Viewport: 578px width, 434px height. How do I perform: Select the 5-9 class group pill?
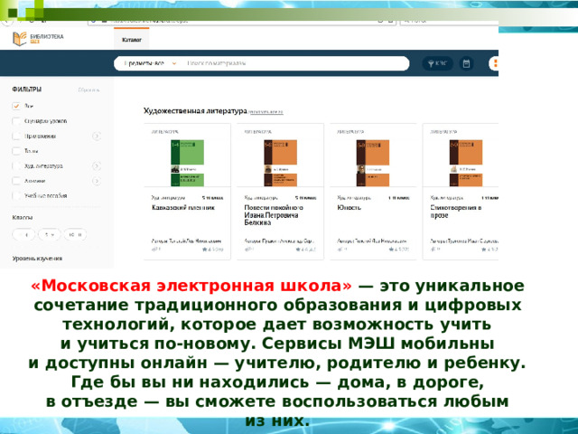click(x=50, y=235)
